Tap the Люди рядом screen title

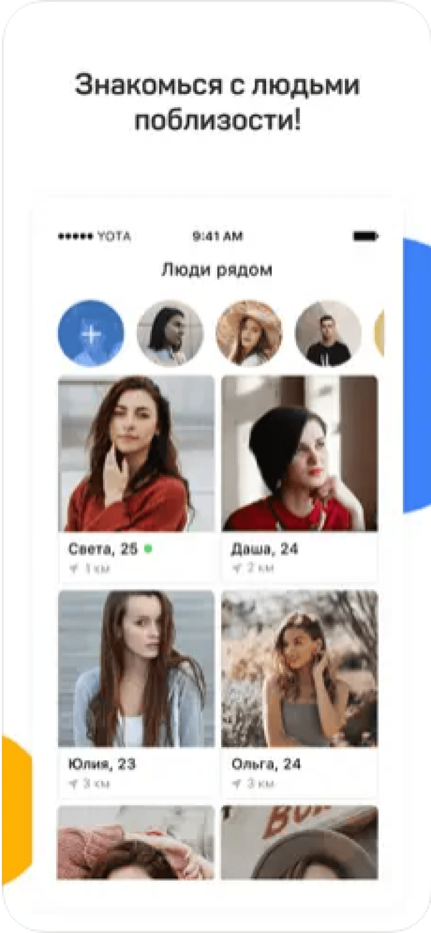pyautogui.click(x=217, y=270)
